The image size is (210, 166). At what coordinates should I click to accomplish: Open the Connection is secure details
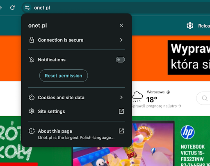[x=76, y=40]
